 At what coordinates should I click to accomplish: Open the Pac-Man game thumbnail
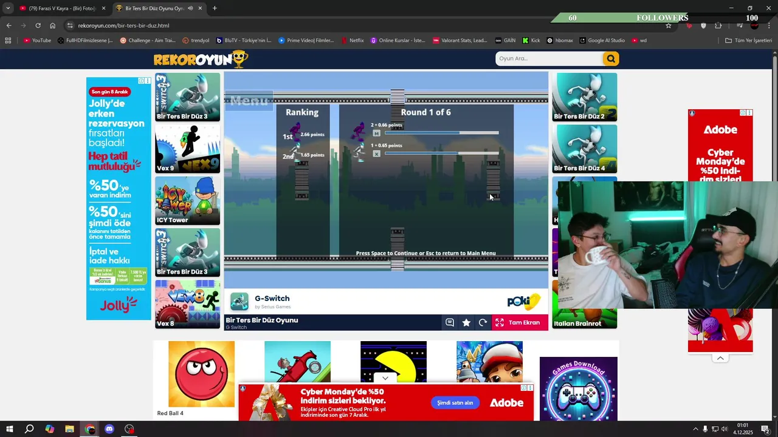pos(393,362)
